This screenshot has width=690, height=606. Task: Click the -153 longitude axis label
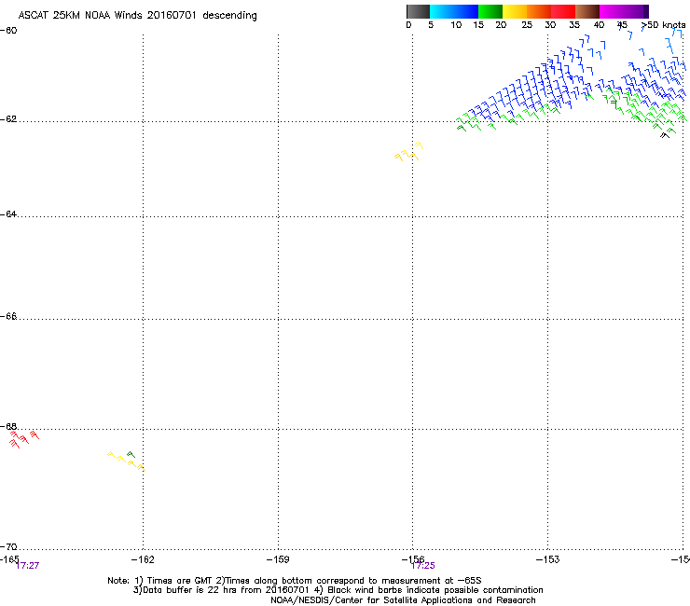click(x=548, y=559)
